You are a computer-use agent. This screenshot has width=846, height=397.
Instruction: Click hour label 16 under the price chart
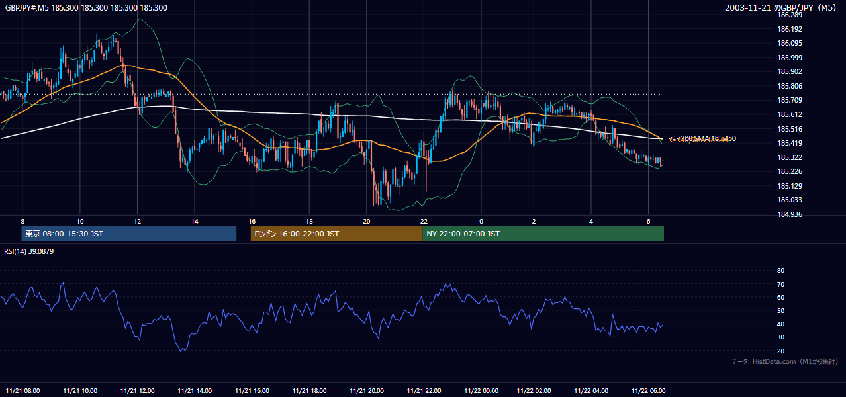pyautogui.click(x=252, y=221)
